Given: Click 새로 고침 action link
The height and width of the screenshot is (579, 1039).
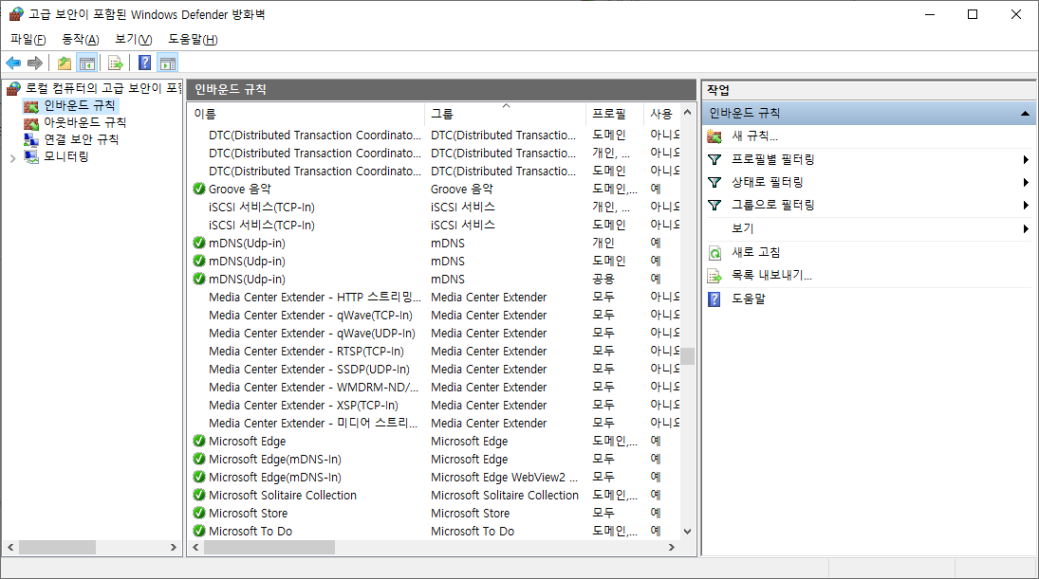Looking at the screenshot, I should click(755, 252).
